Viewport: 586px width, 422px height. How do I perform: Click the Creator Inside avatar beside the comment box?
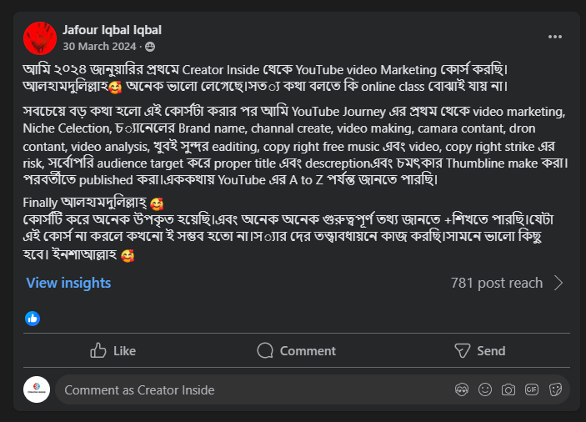37,389
